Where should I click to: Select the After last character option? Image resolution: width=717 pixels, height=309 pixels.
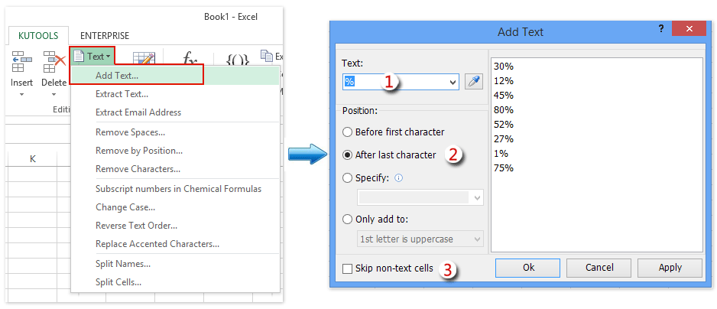349,155
